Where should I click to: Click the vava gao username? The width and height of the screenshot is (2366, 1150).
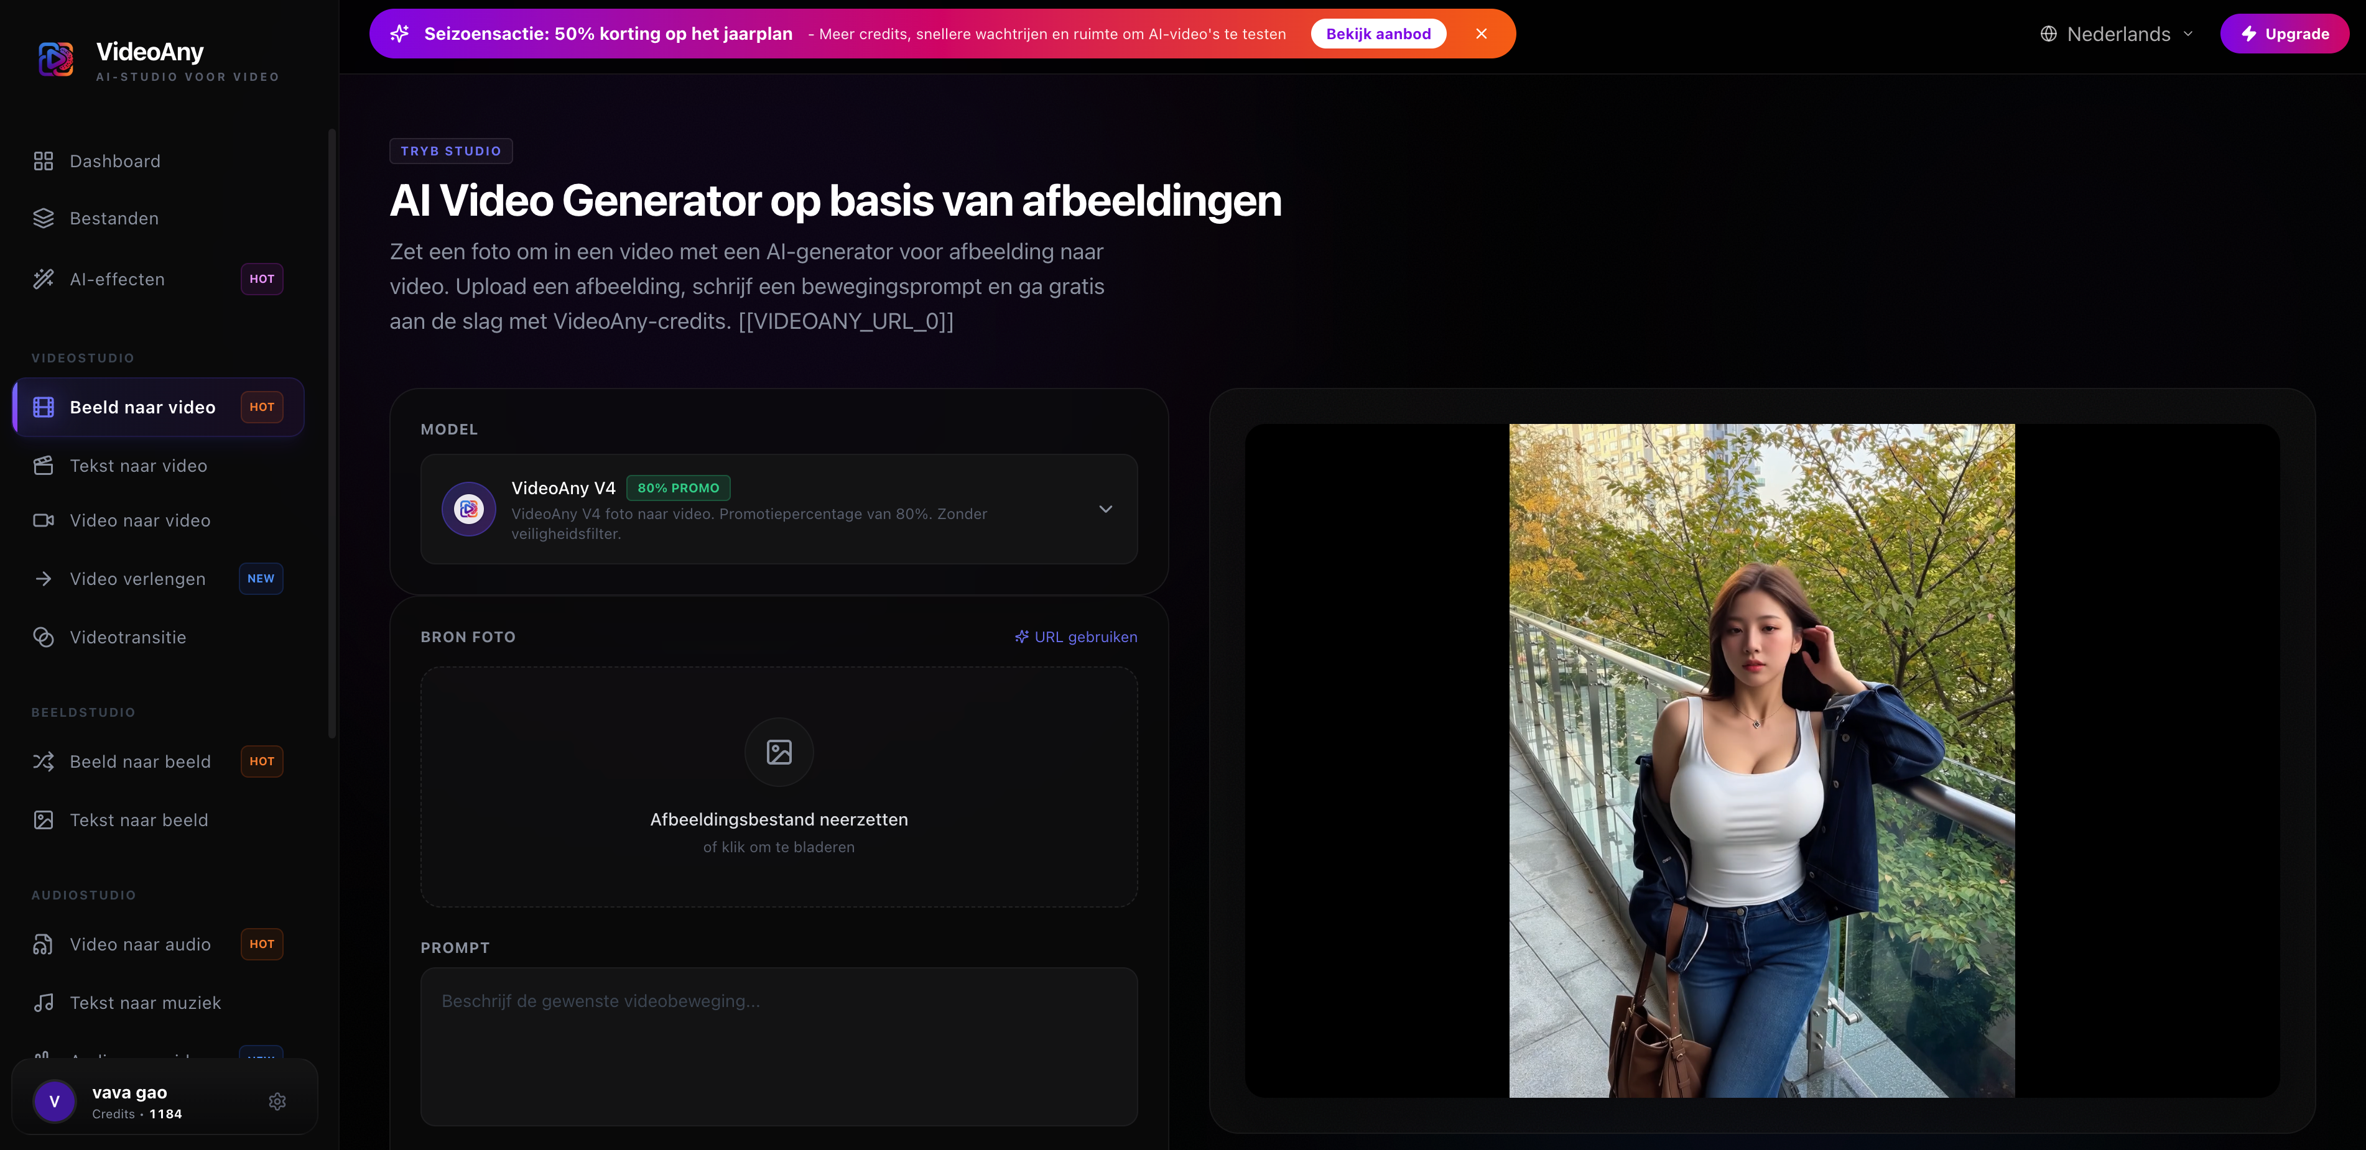[x=129, y=1092]
